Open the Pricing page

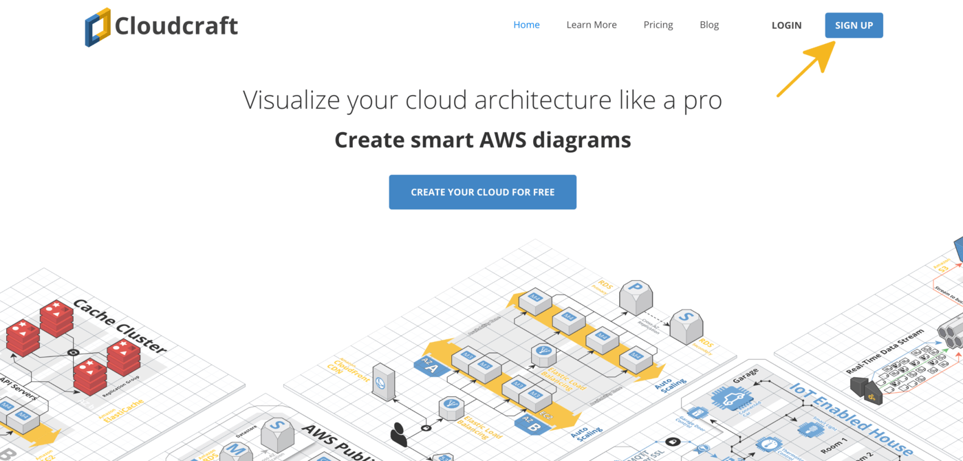[x=658, y=25]
